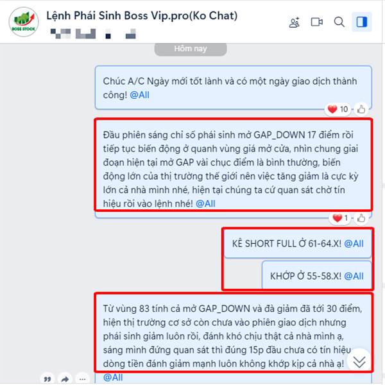
Task: Open more options three-dot menu
Action: (x=83, y=379)
